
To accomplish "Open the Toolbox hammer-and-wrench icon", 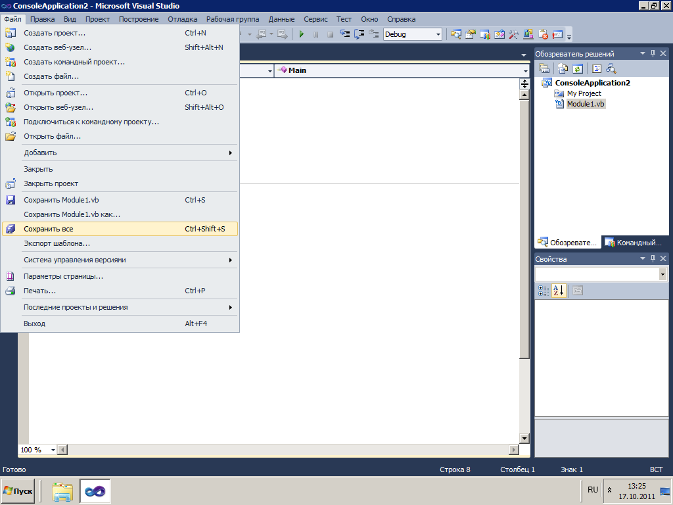I will point(514,34).
